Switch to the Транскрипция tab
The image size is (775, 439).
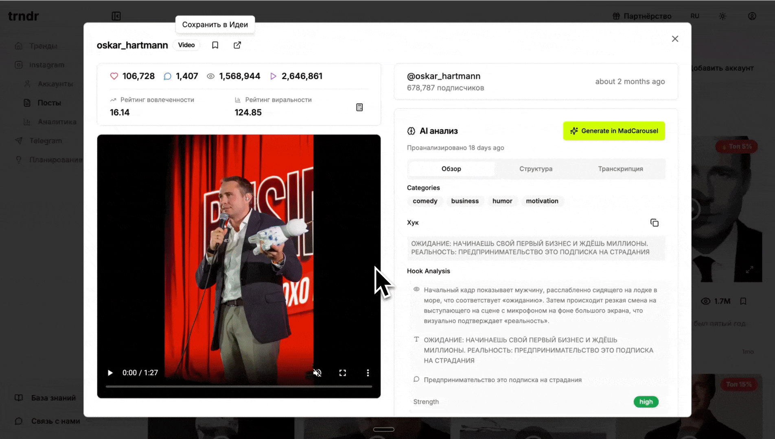click(620, 169)
